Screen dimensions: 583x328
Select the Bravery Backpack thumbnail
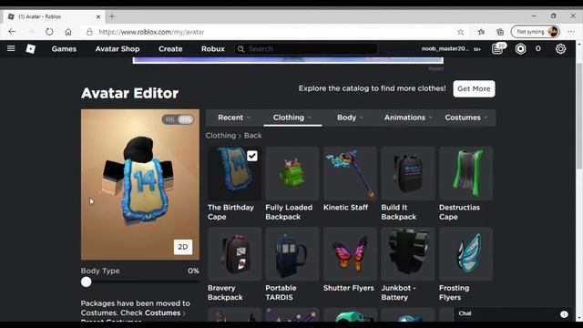pos(235,254)
